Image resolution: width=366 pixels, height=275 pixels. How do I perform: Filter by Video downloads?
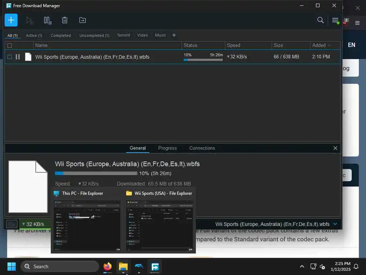click(x=142, y=35)
